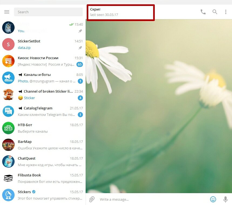Open the ChatQuest conversation
The image size is (232, 205).
click(x=43, y=161)
